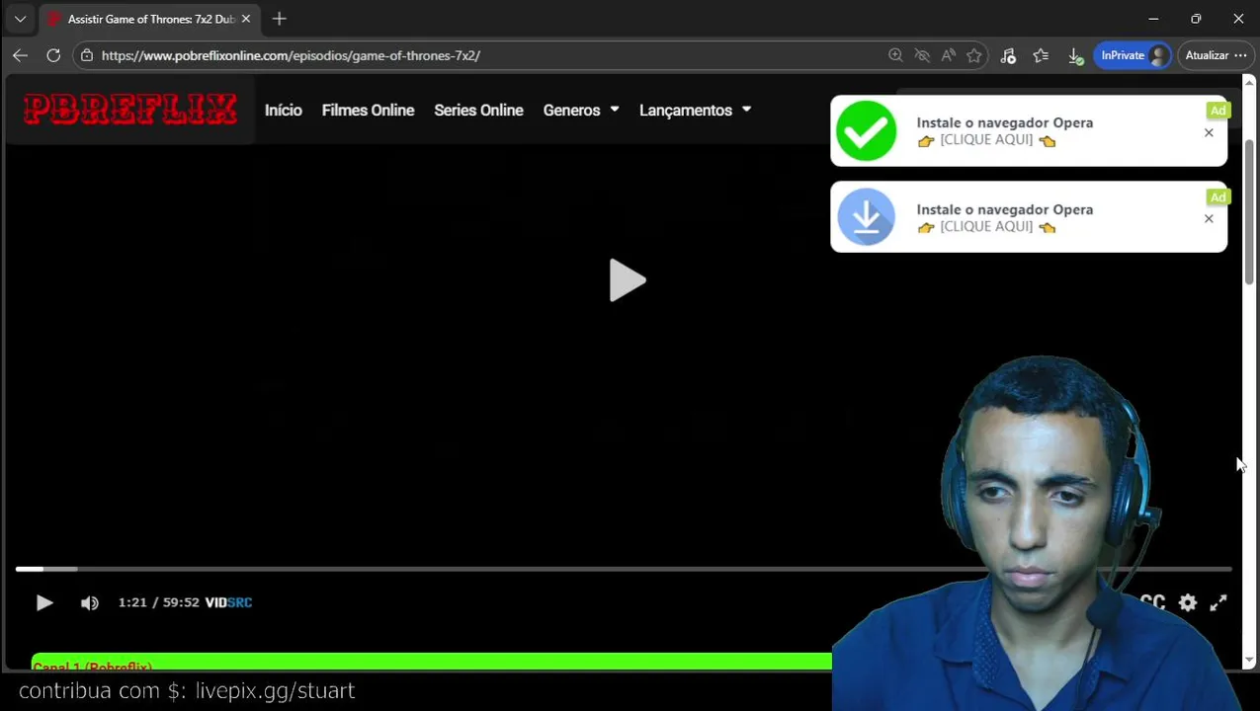The height and width of the screenshot is (711, 1260).
Task: Click CLIQUE AQUI in first Opera ad
Action: (x=986, y=140)
